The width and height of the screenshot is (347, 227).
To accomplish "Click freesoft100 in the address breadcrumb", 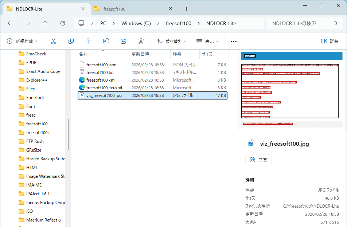I will [178, 23].
